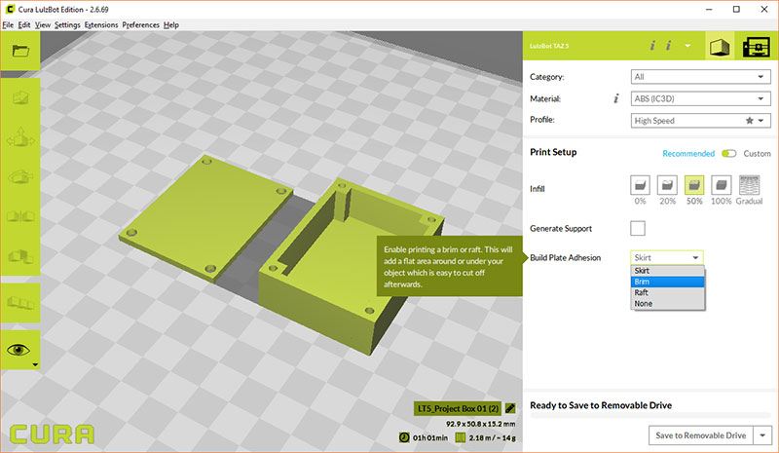Image resolution: width=779 pixels, height=453 pixels.
Task: Open the Preferences menu
Action: [140, 25]
